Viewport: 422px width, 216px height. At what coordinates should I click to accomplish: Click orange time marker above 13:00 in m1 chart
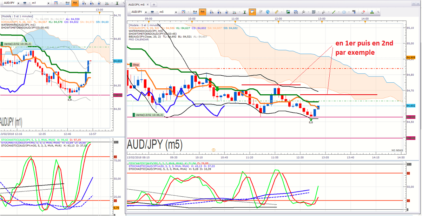pos(100,13)
